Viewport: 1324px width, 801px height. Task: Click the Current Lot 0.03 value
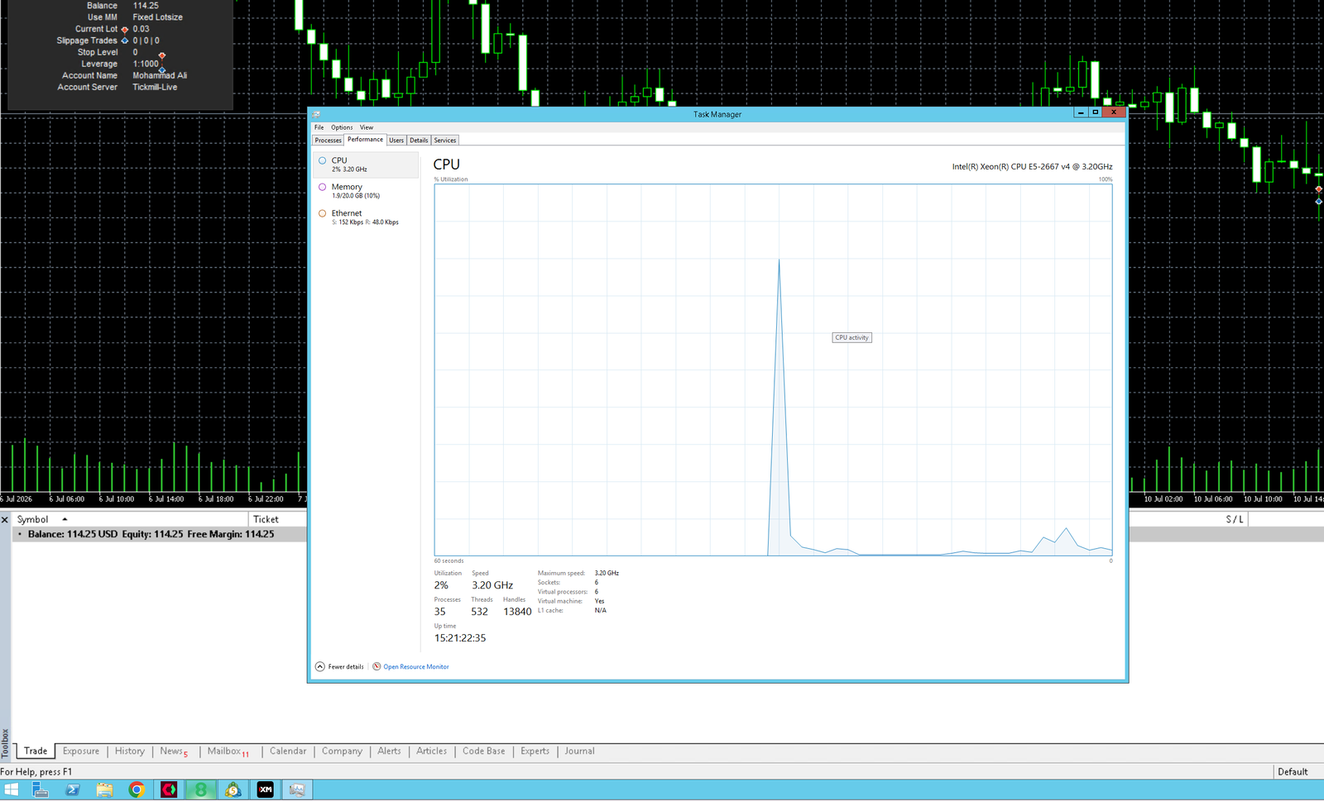(142, 29)
